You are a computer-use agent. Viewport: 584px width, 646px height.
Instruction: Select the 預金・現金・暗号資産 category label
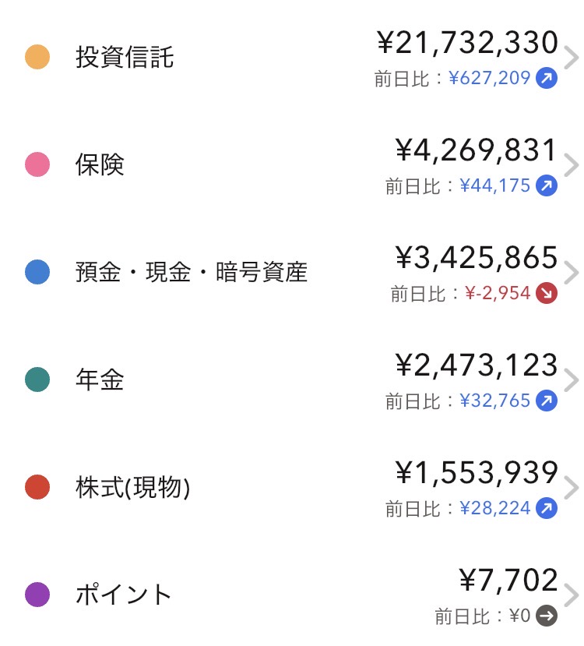[192, 273]
